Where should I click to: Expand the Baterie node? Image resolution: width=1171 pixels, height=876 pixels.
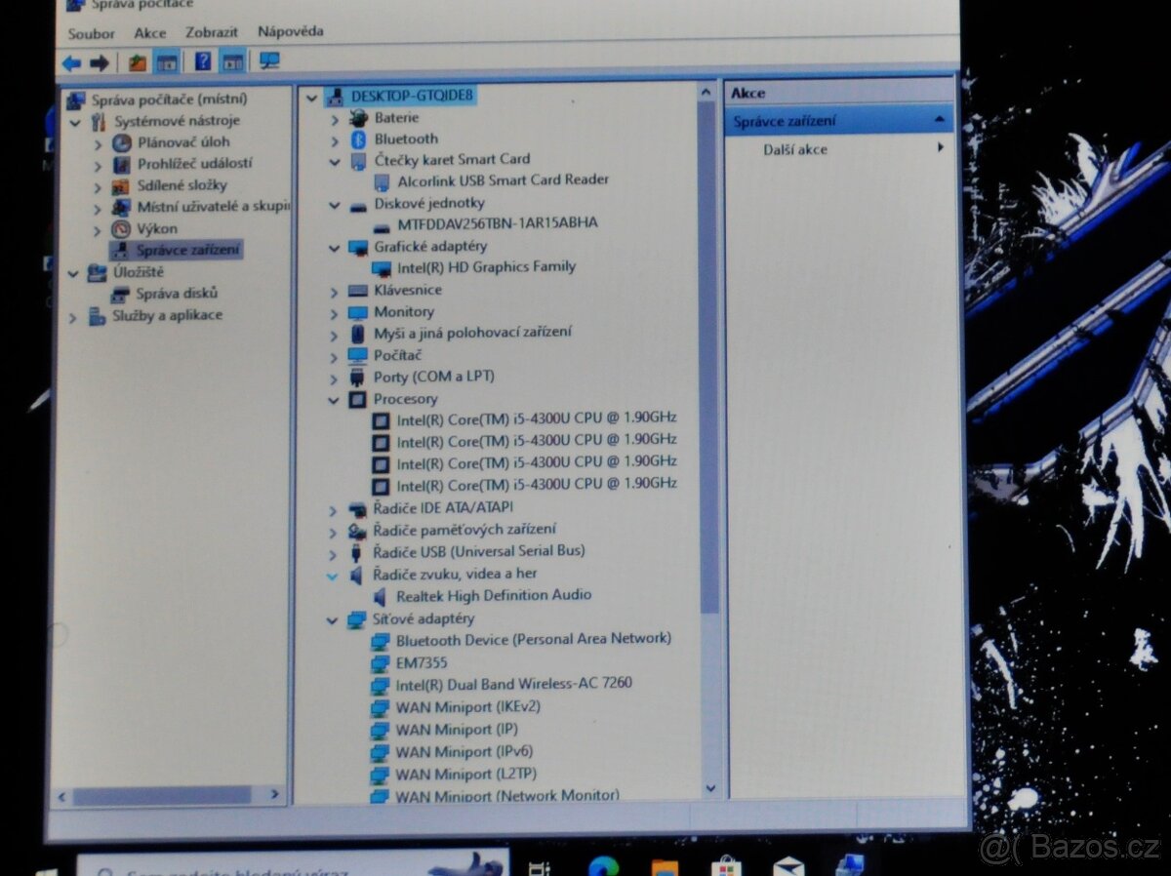point(335,117)
